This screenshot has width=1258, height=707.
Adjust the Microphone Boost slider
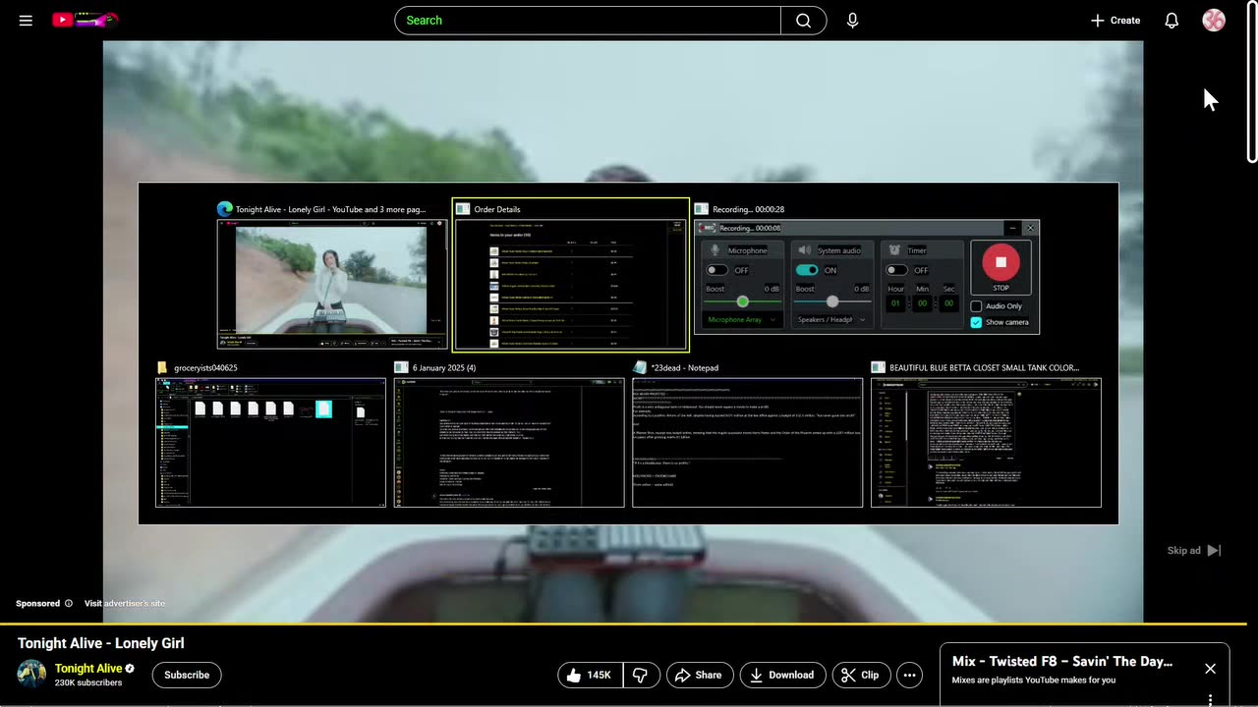pos(743,301)
